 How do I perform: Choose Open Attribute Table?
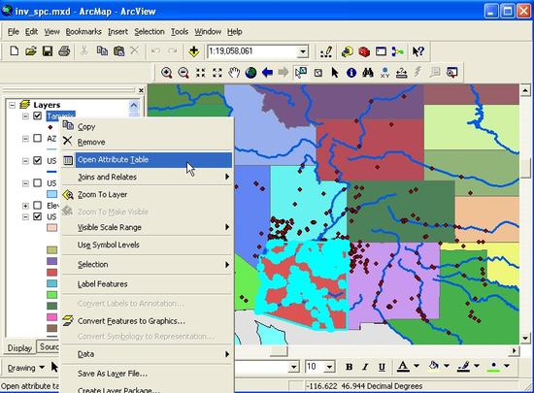tap(148, 159)
